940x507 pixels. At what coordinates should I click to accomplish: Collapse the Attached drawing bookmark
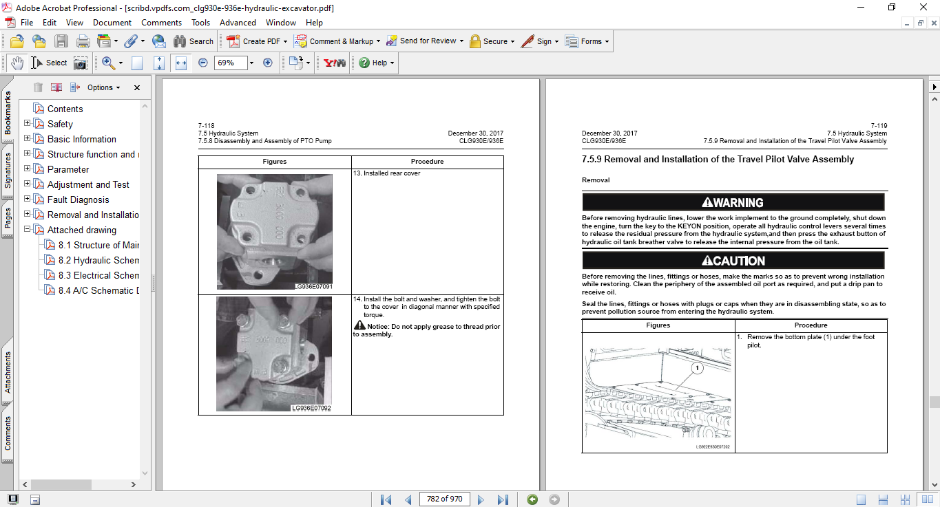click(x=28, y=230)
